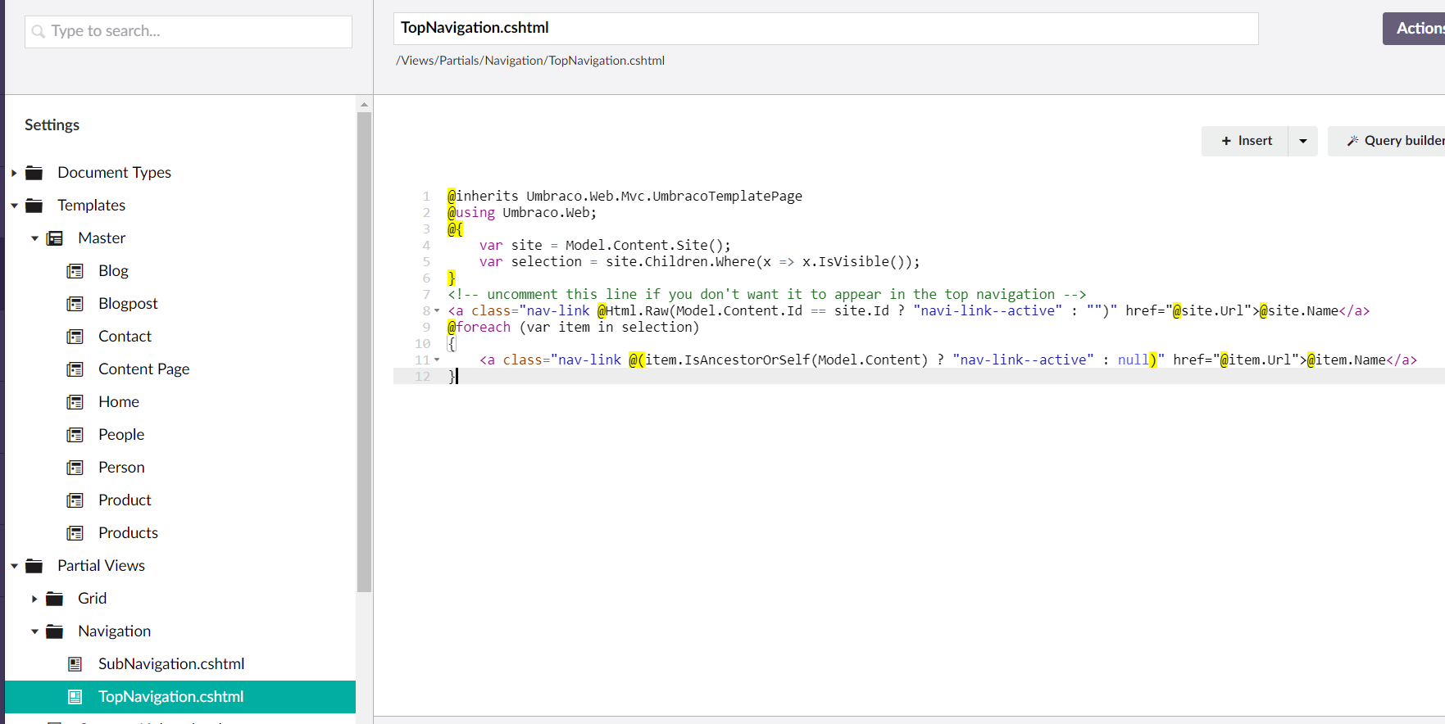Viewport: 1445px width, 724px height.
Task: Click the @foreach line in editor
Action: coord(573,328)
